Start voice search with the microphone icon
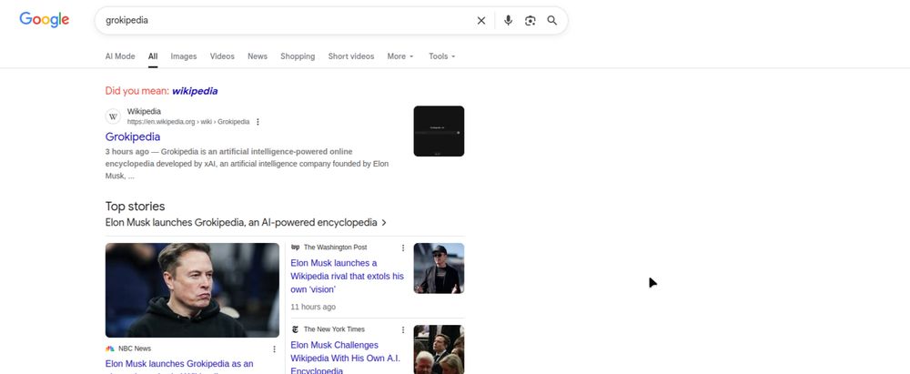 tap(508, 20)
